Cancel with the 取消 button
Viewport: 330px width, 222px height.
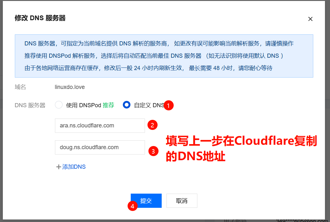coord(182,201)
